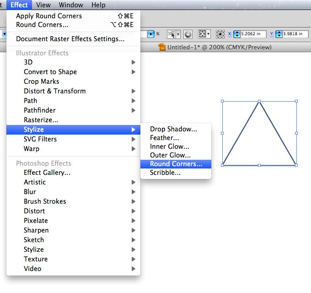Screen dimensions: 311x293
Task: Open the opacity percent slider arrow
Action: (x=151, y=34)
